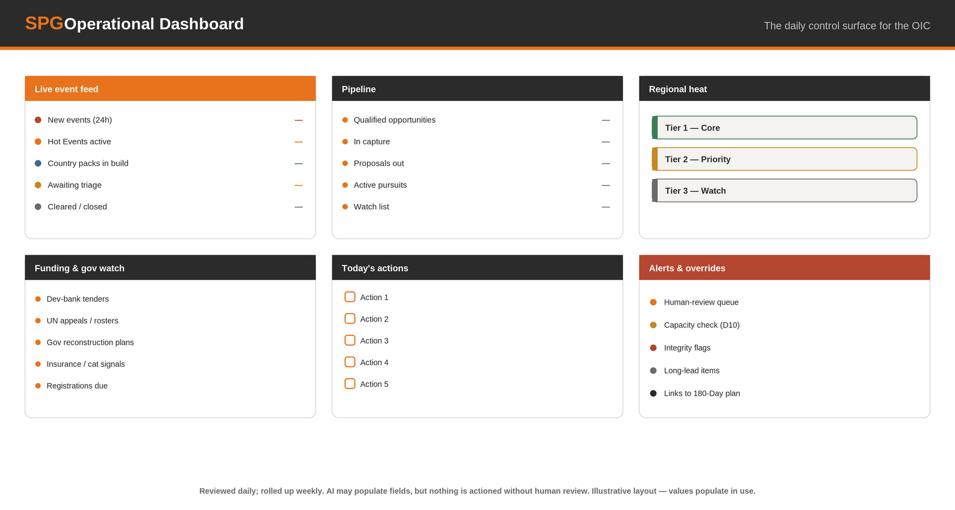The height and width of the screenshot is (510, 955).
Task: Click the Tier 3 — Watch bar
Action: click(x=784, y=191)
